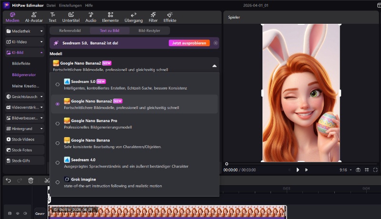Open the AI-Avatar panel
Screen dimensions: 381x219
[x=34, y=17]
